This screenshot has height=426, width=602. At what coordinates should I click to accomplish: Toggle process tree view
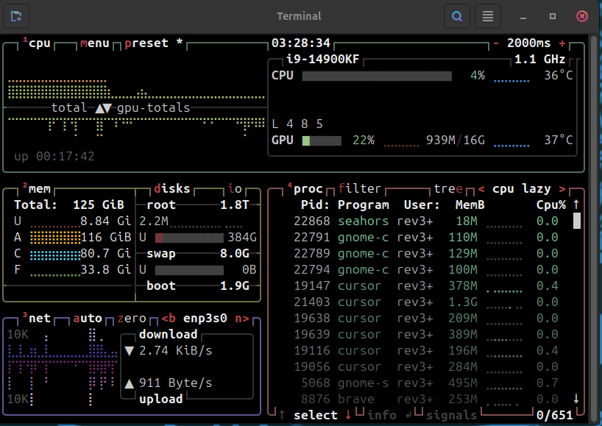pos(448,189)
